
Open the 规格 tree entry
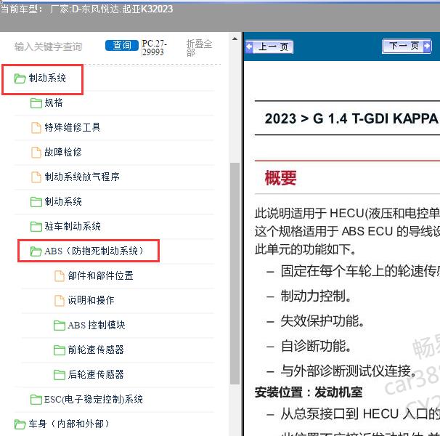pyautogui.click(x=54, y=102)
